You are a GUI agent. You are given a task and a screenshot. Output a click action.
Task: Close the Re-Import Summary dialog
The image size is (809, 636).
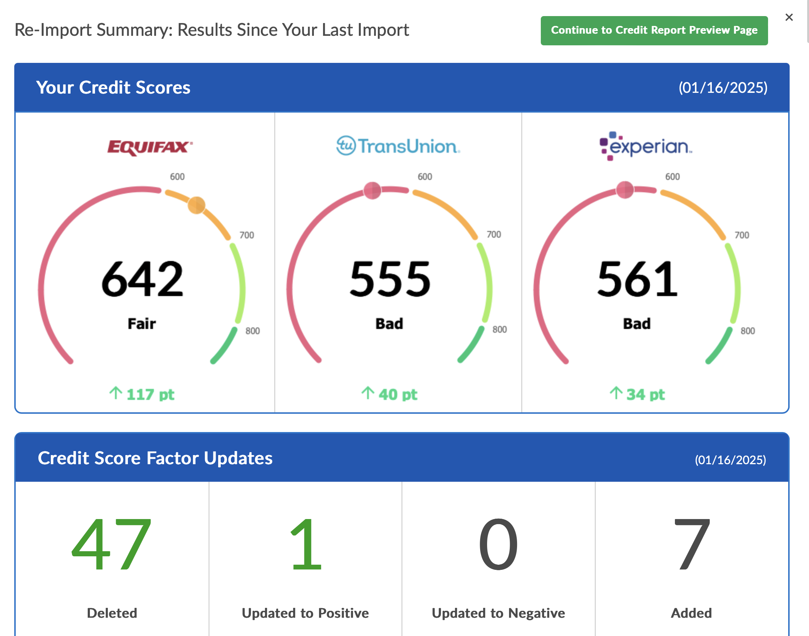point(789,17)
